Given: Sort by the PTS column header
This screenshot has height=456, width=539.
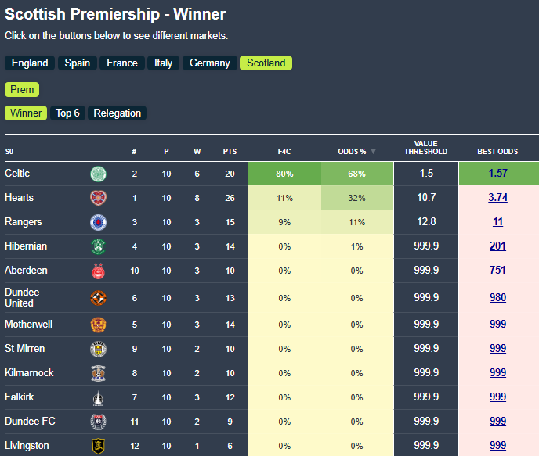Looking at the screenshot, I should 230,151.
